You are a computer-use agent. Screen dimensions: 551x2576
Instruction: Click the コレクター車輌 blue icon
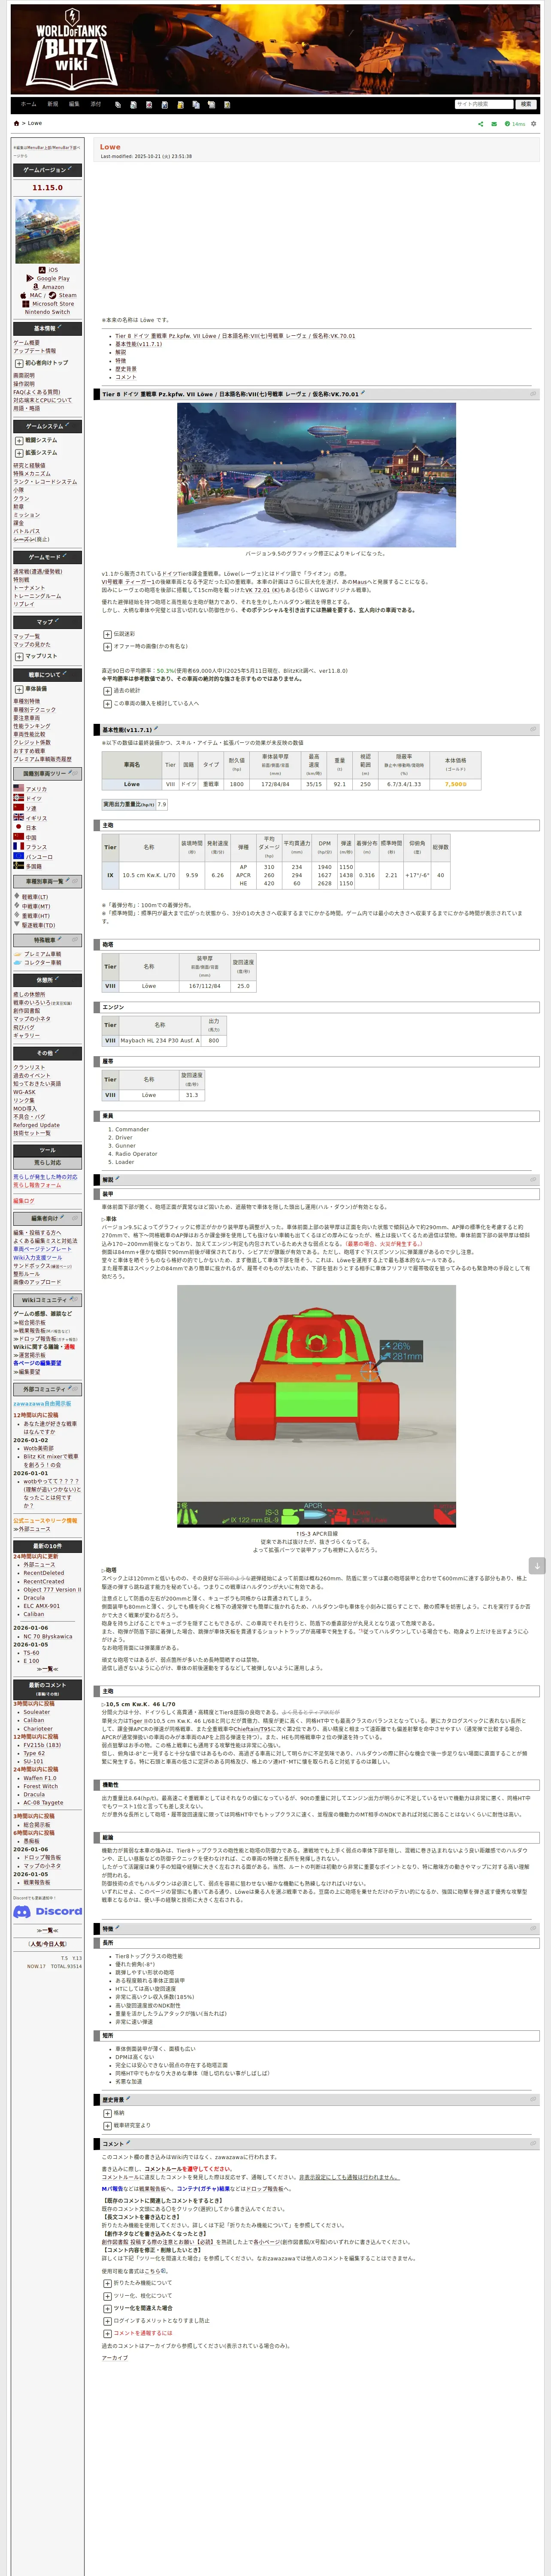pos(18,963)
